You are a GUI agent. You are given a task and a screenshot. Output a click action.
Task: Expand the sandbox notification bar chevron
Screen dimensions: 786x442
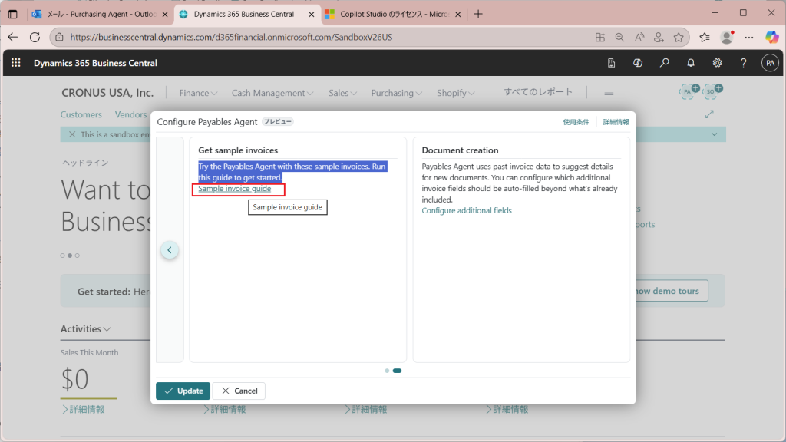[715, 134]
